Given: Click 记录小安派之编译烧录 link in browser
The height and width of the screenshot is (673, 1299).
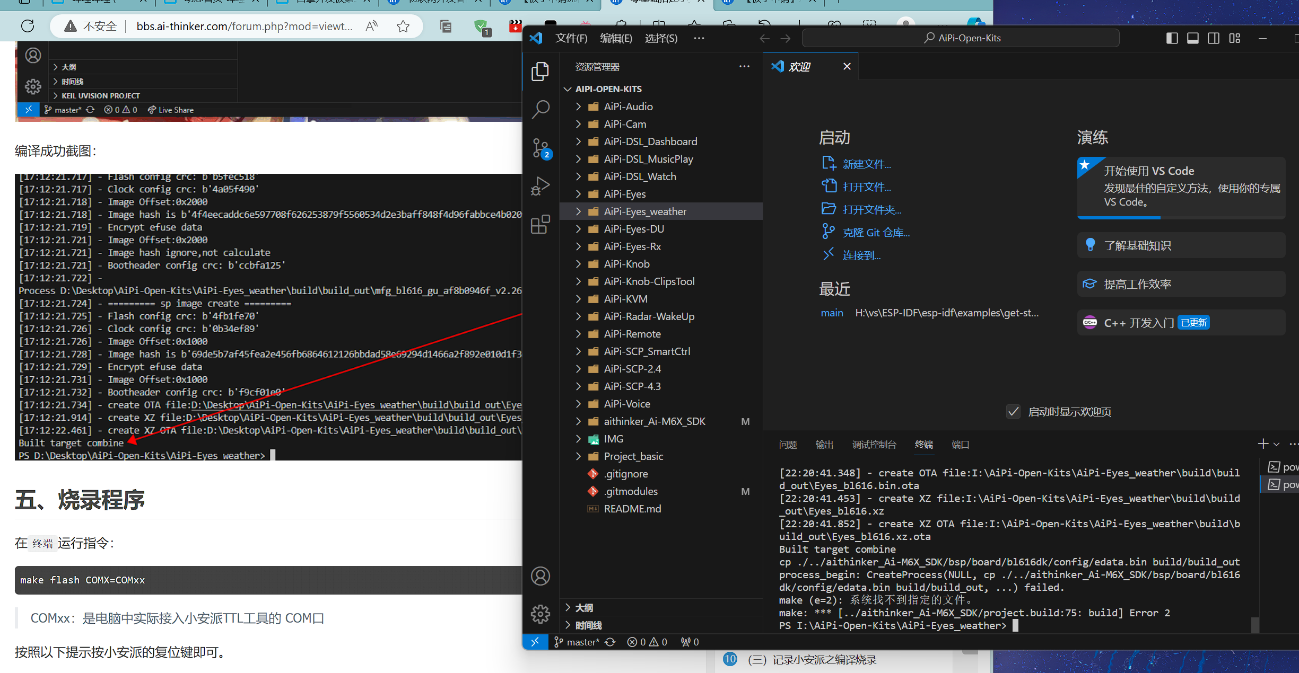Looking at the screenshot, I should (x=812, y=660).
